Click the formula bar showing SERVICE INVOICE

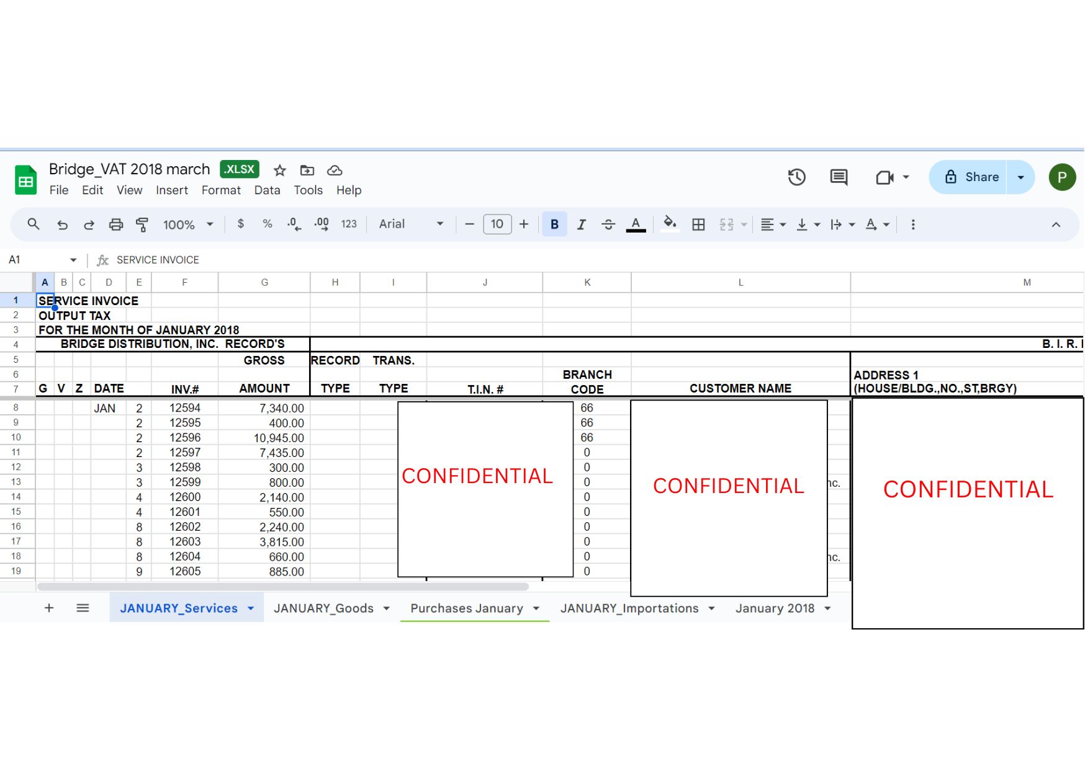click(596, 260)
